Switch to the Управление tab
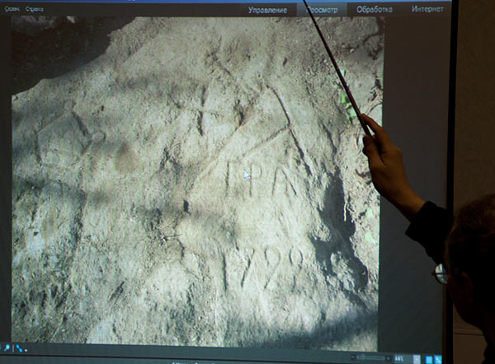495x364 pixels. click(x=268, y=9)
